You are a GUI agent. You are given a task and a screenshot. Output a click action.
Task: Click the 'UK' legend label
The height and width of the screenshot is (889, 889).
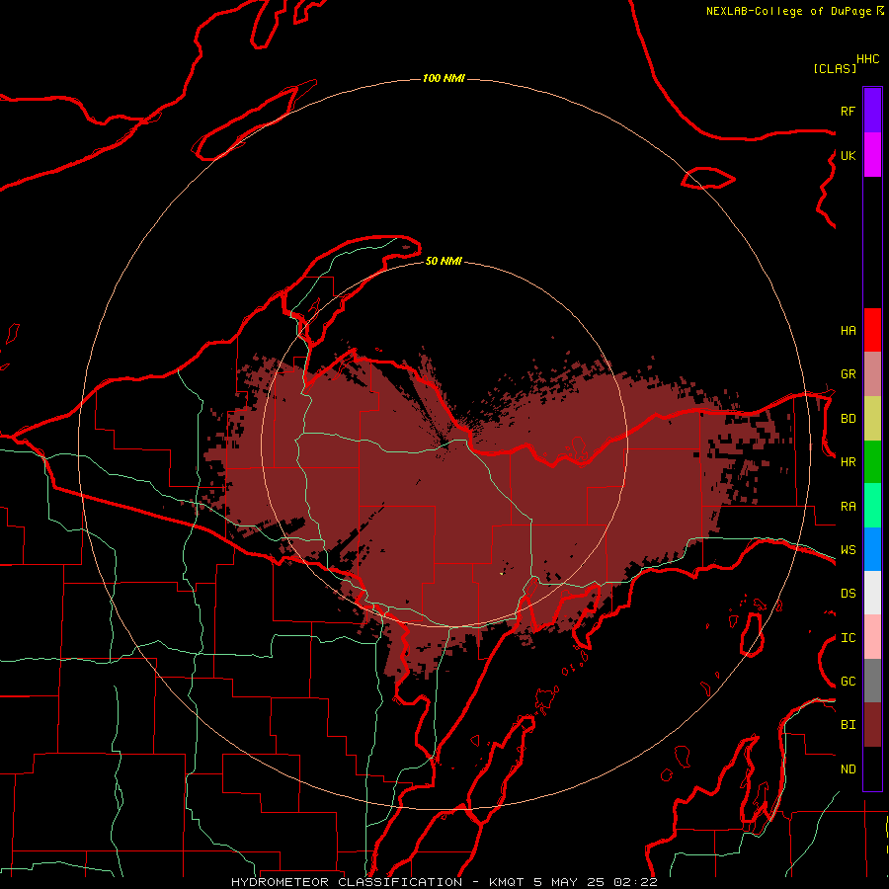point(848,155)
